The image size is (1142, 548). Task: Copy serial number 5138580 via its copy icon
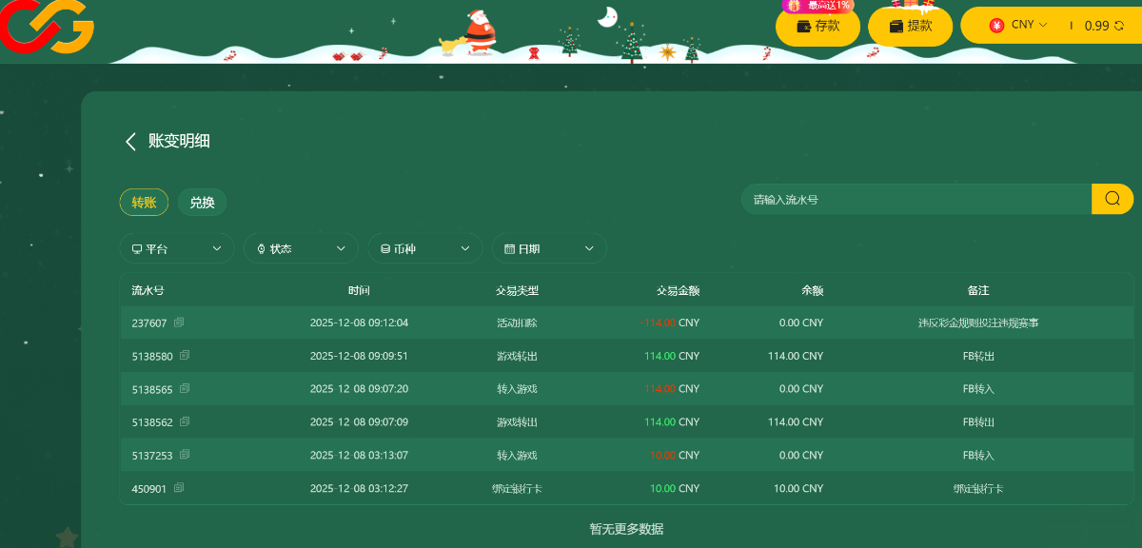185,356
